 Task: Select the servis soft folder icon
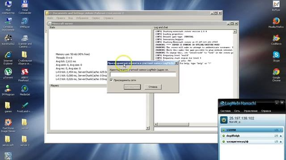point(8,141)
